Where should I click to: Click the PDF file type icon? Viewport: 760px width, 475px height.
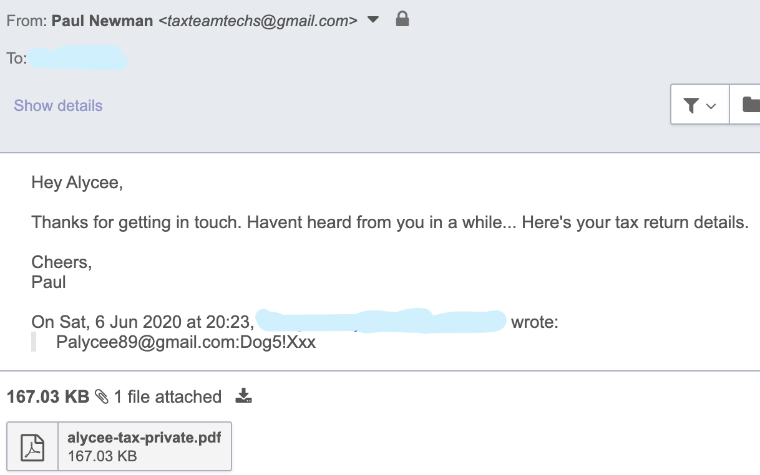tap(32, 446)
